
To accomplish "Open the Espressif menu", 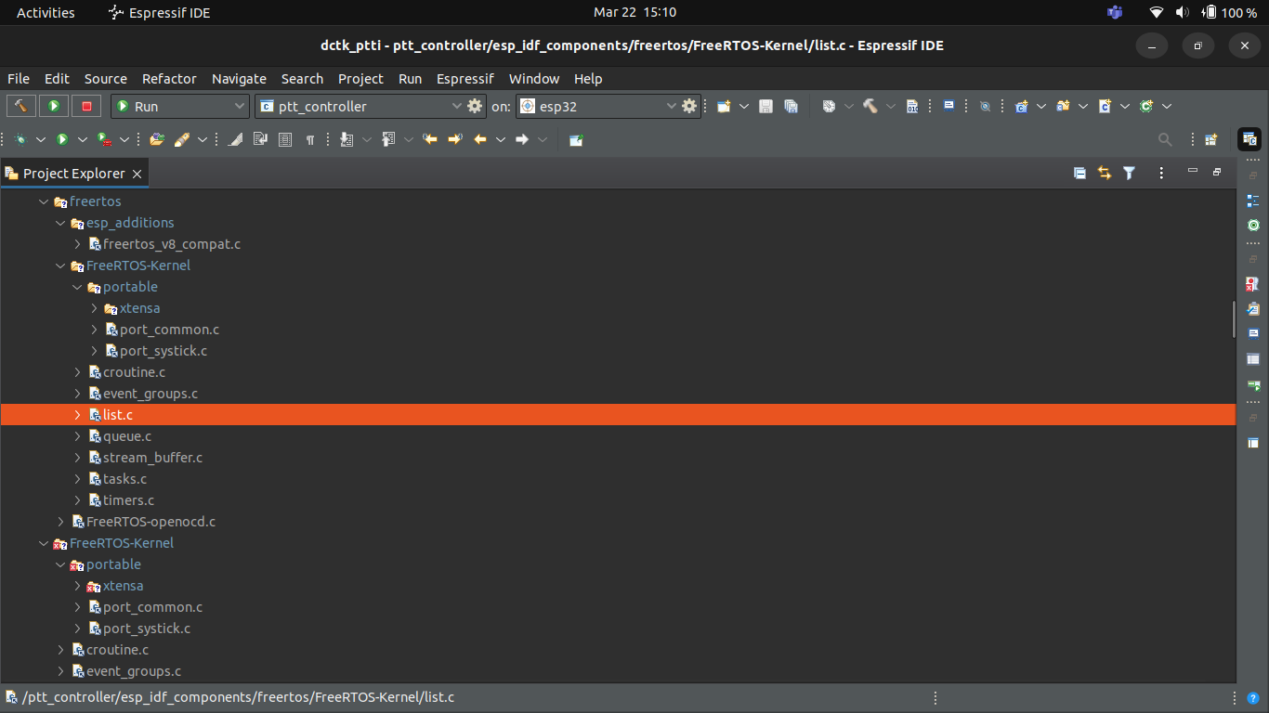I will coord(464,79).
